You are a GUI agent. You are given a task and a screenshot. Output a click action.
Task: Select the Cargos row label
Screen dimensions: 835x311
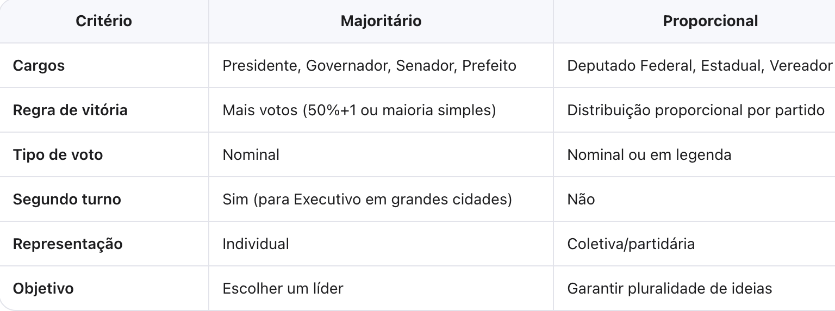pyautogui.click(x=39, y=66)
